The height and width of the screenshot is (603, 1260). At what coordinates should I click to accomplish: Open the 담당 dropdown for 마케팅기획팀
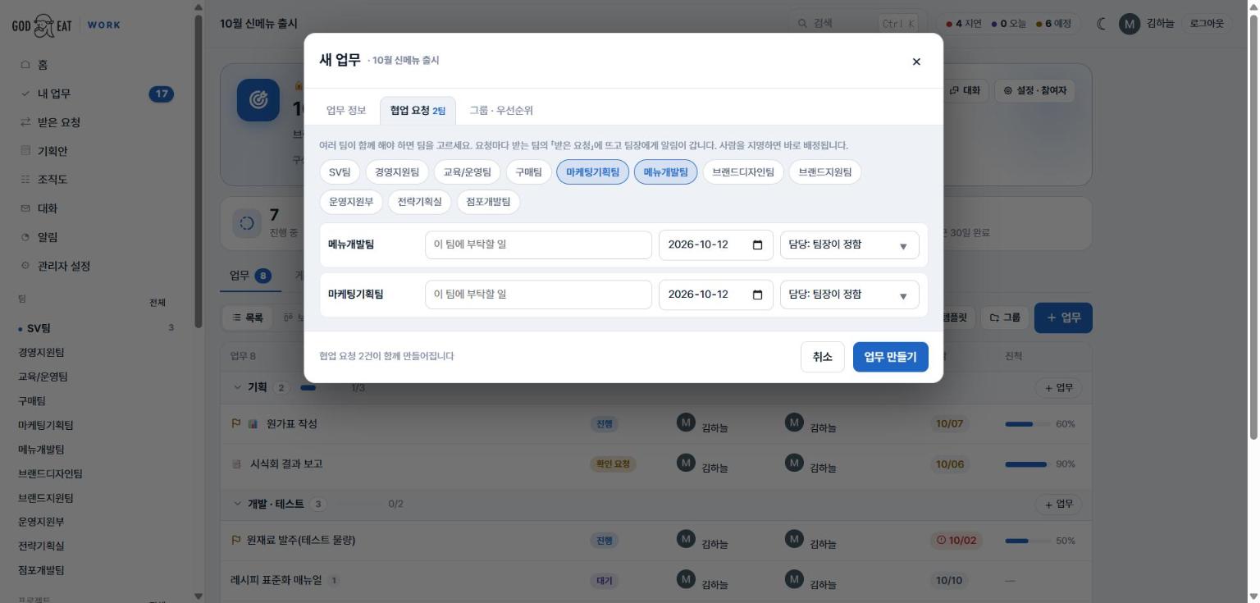coord(849,295)
